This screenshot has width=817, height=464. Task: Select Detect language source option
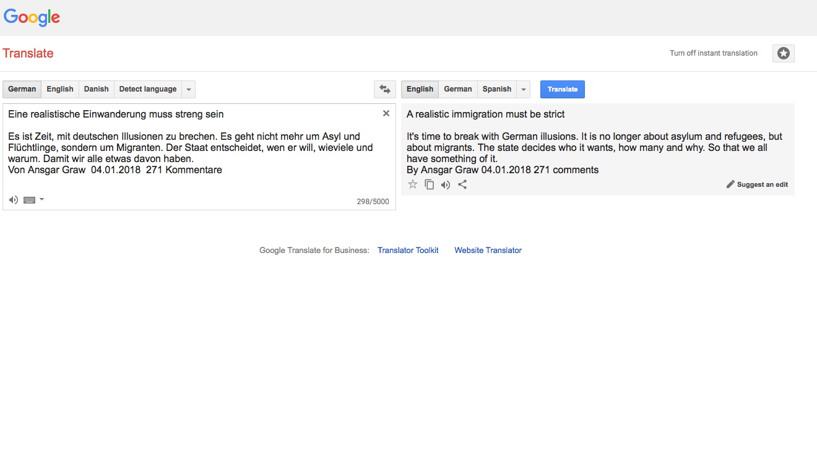147,89
